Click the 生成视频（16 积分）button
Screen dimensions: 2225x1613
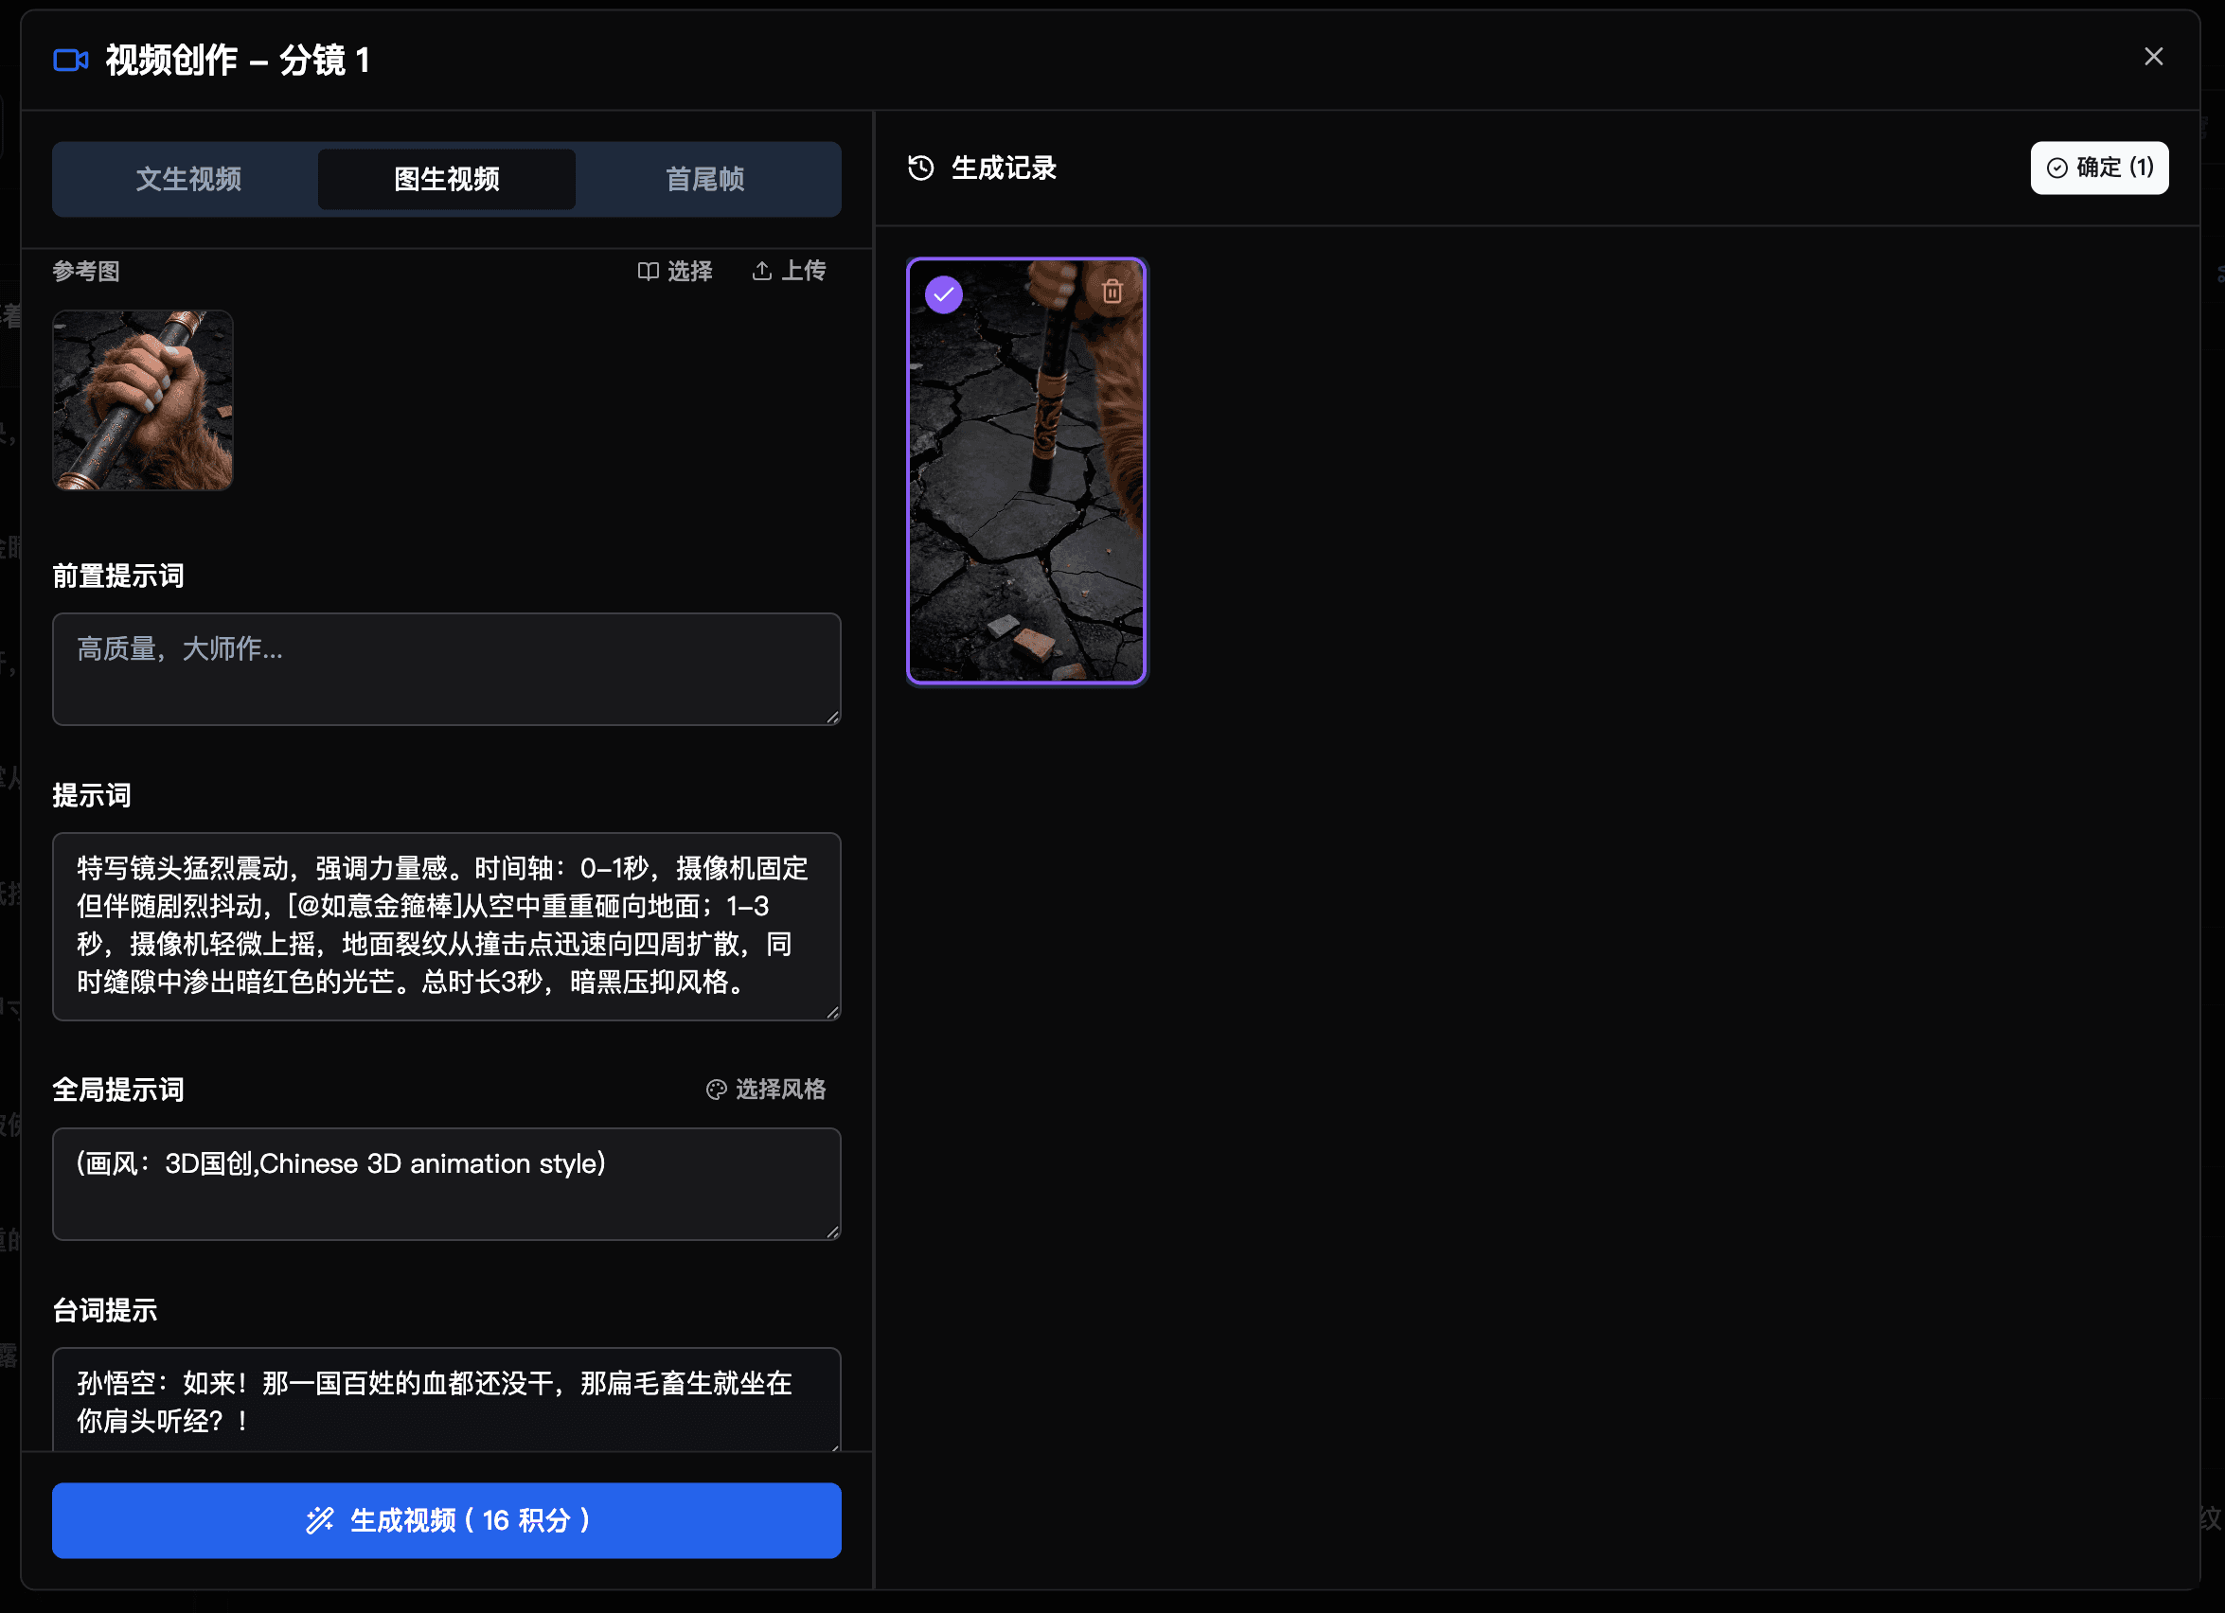tap(446, 1521)
